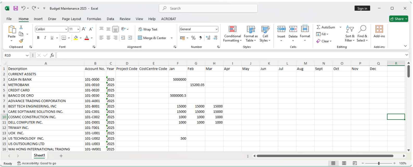Increase font size with large A icon

84,29
